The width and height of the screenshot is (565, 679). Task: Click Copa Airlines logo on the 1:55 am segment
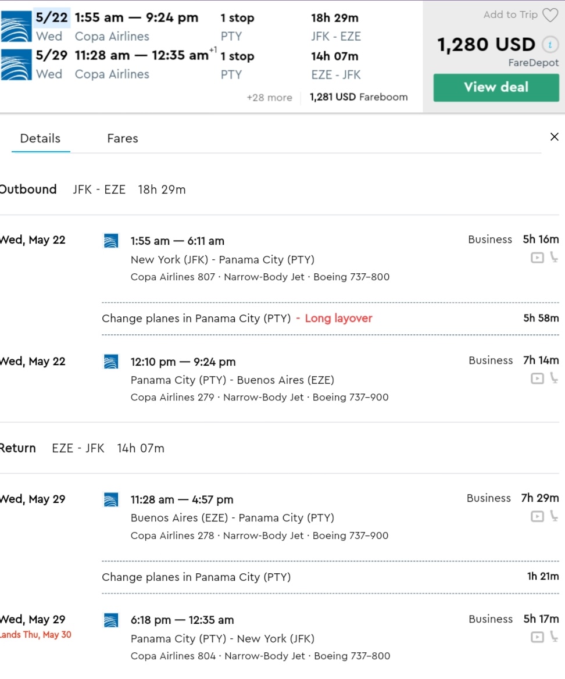click(110, 241)
